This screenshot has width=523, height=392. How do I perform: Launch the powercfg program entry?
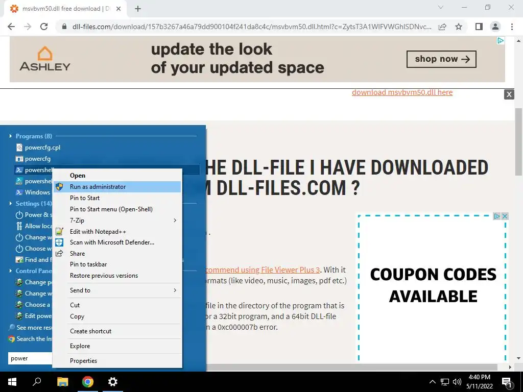click(x=33, y=159)
